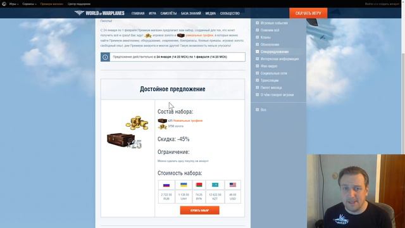Open the Сервисы dropdown in top bar
The height and width of the screenshot is (228, 405).
29,4
